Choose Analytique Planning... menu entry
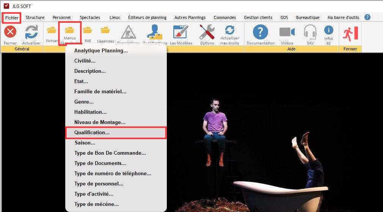This screenshot has width=383, height=212. click(101, 50)
